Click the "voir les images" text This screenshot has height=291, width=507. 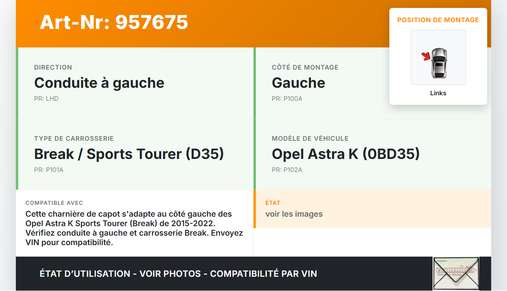pyautogui.click(x=294, y=214)
